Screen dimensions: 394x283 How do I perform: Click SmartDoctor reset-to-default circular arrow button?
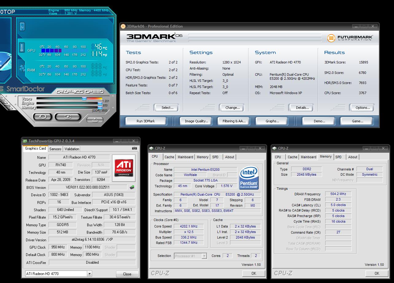pos(42,117)
